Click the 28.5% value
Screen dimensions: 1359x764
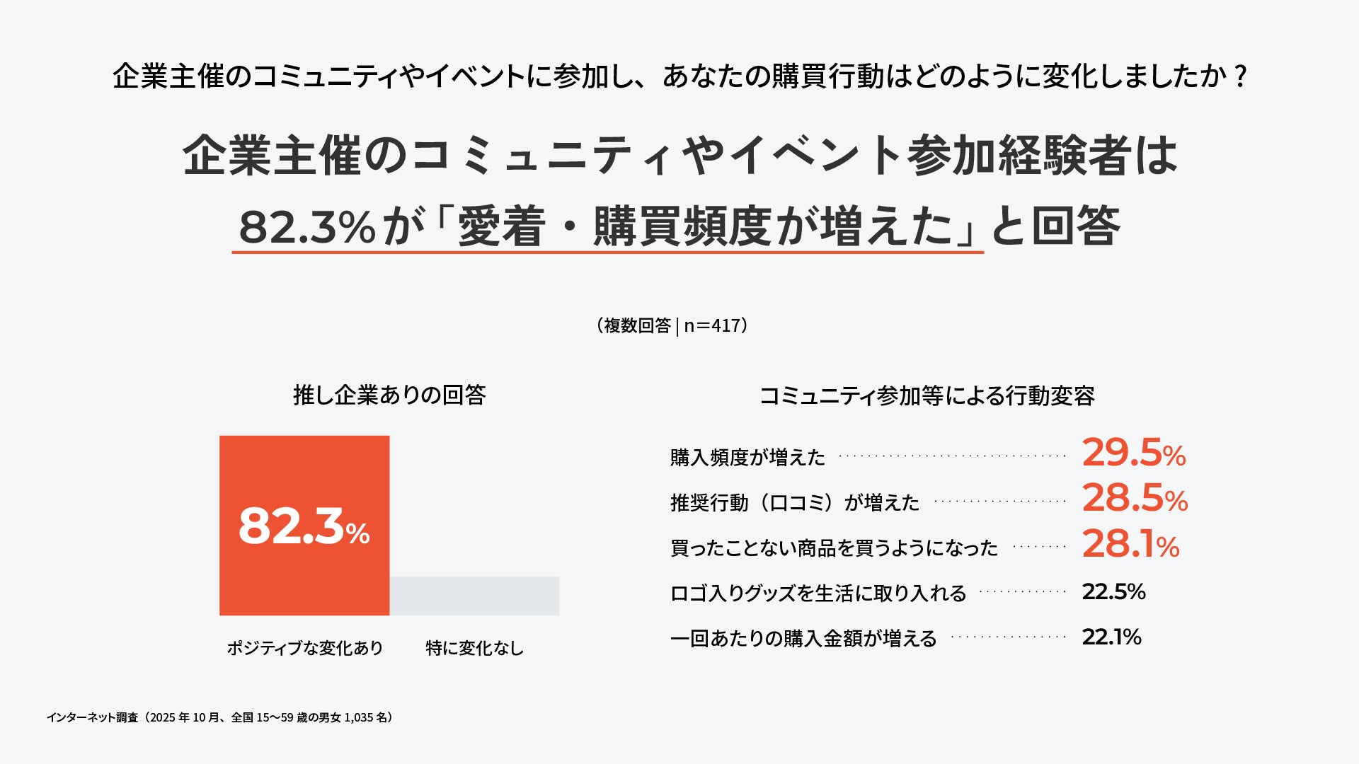pos(1134,499)
